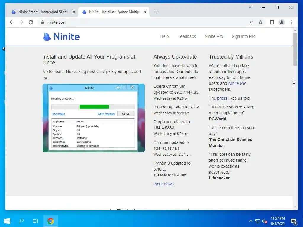
Task: Click the Ninite installer preview image
Action: [x=94, y=118]
